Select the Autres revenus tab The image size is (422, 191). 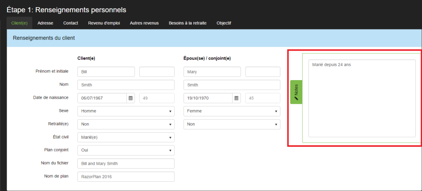tap(144, 23)
